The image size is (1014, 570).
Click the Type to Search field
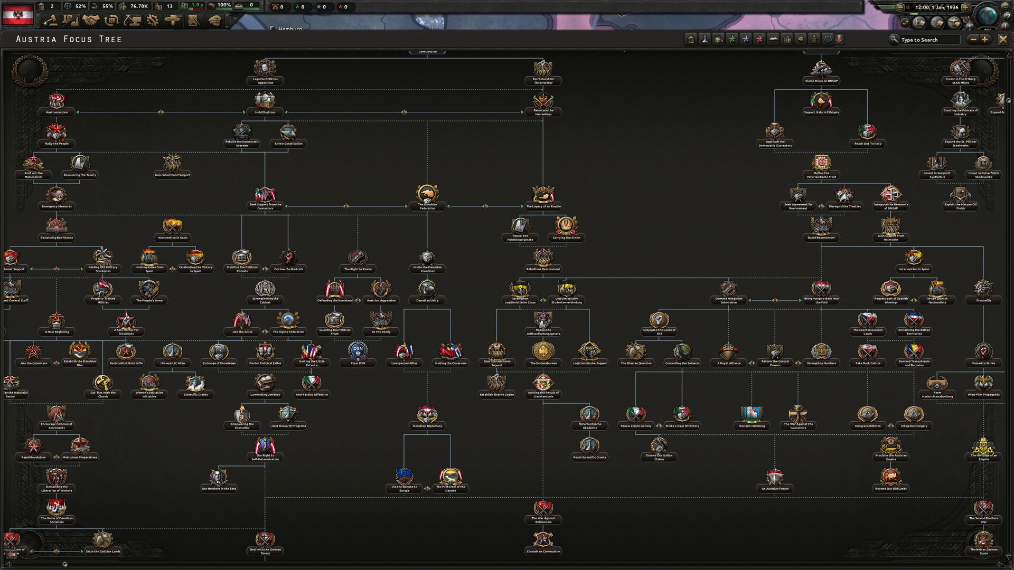[x=929, y=40]
